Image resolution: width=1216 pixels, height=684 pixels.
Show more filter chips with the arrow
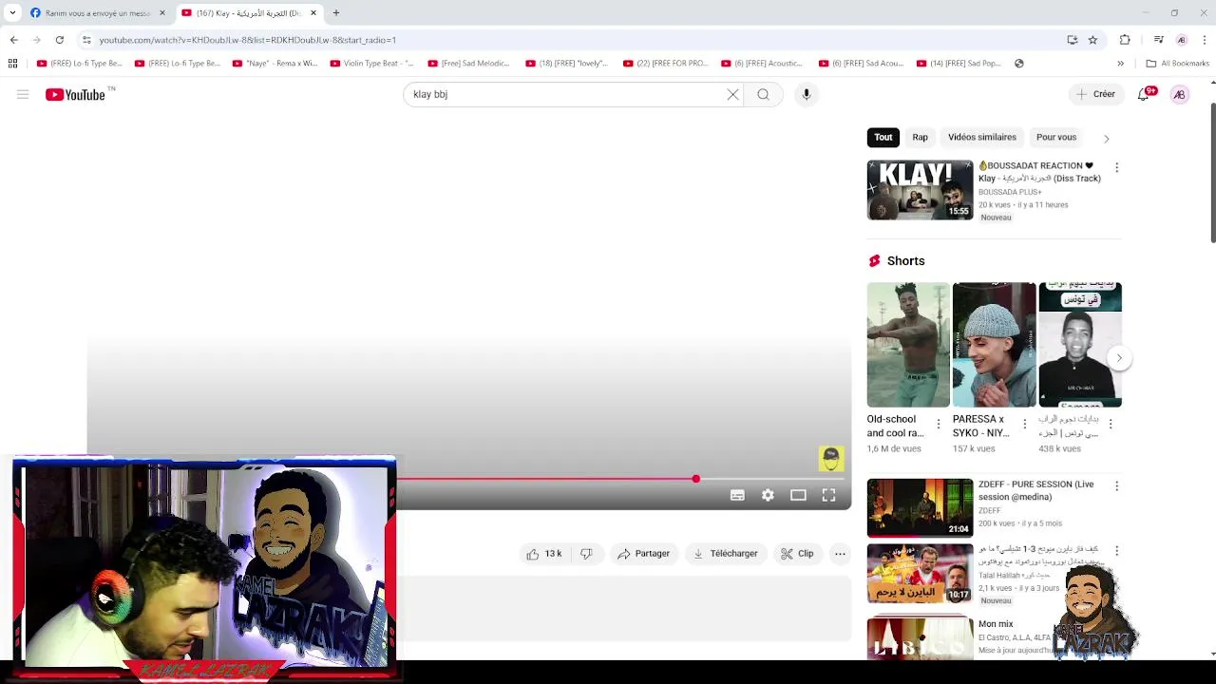click(1106, 139)
